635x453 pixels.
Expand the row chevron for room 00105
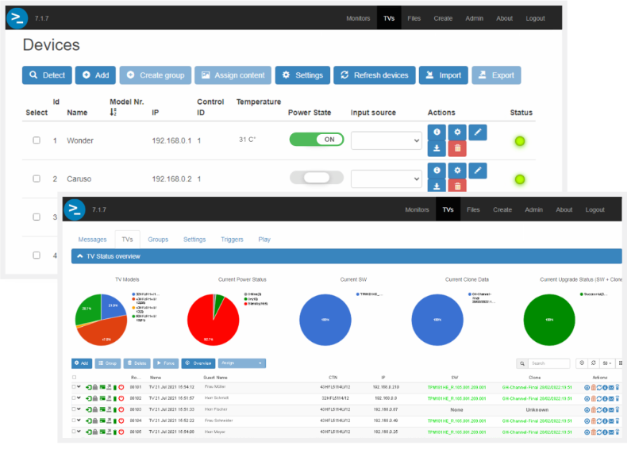pyautogui.click(x=79, y=432)
